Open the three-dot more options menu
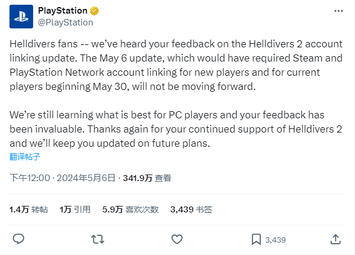 (338, 11)
